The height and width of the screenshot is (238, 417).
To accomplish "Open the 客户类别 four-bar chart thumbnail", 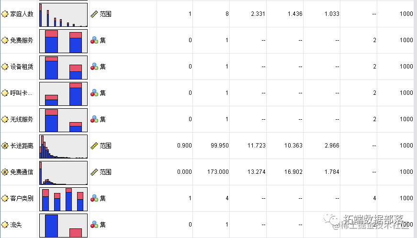I will click(x=63, y=199).
